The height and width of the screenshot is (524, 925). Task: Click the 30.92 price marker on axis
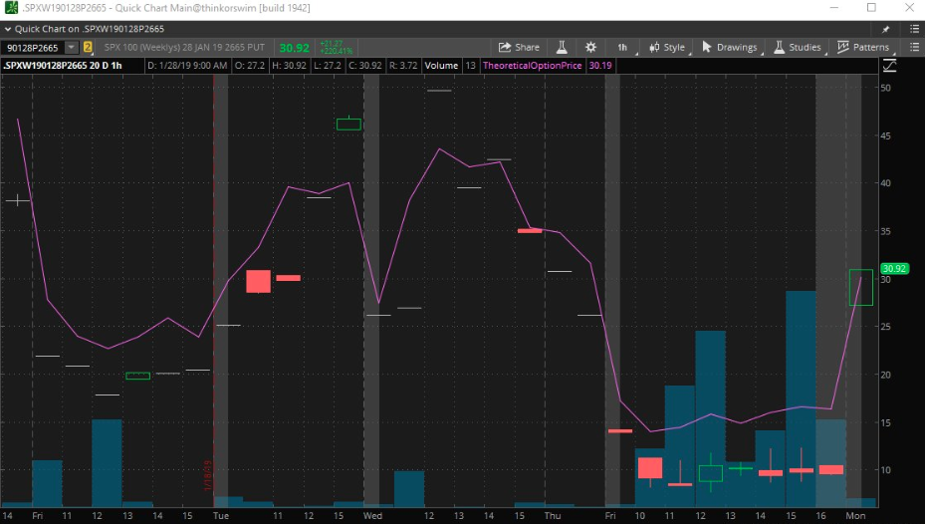[894, 268]
